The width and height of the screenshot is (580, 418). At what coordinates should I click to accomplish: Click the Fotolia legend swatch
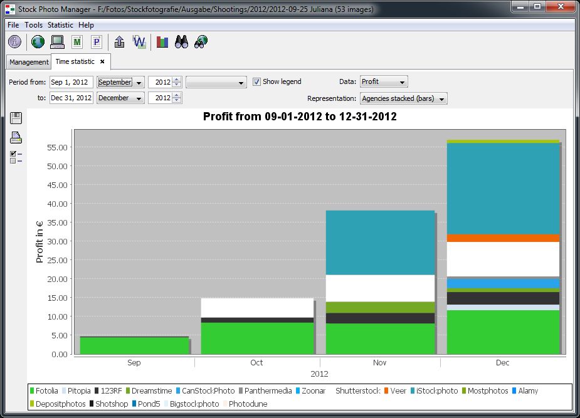32,390
